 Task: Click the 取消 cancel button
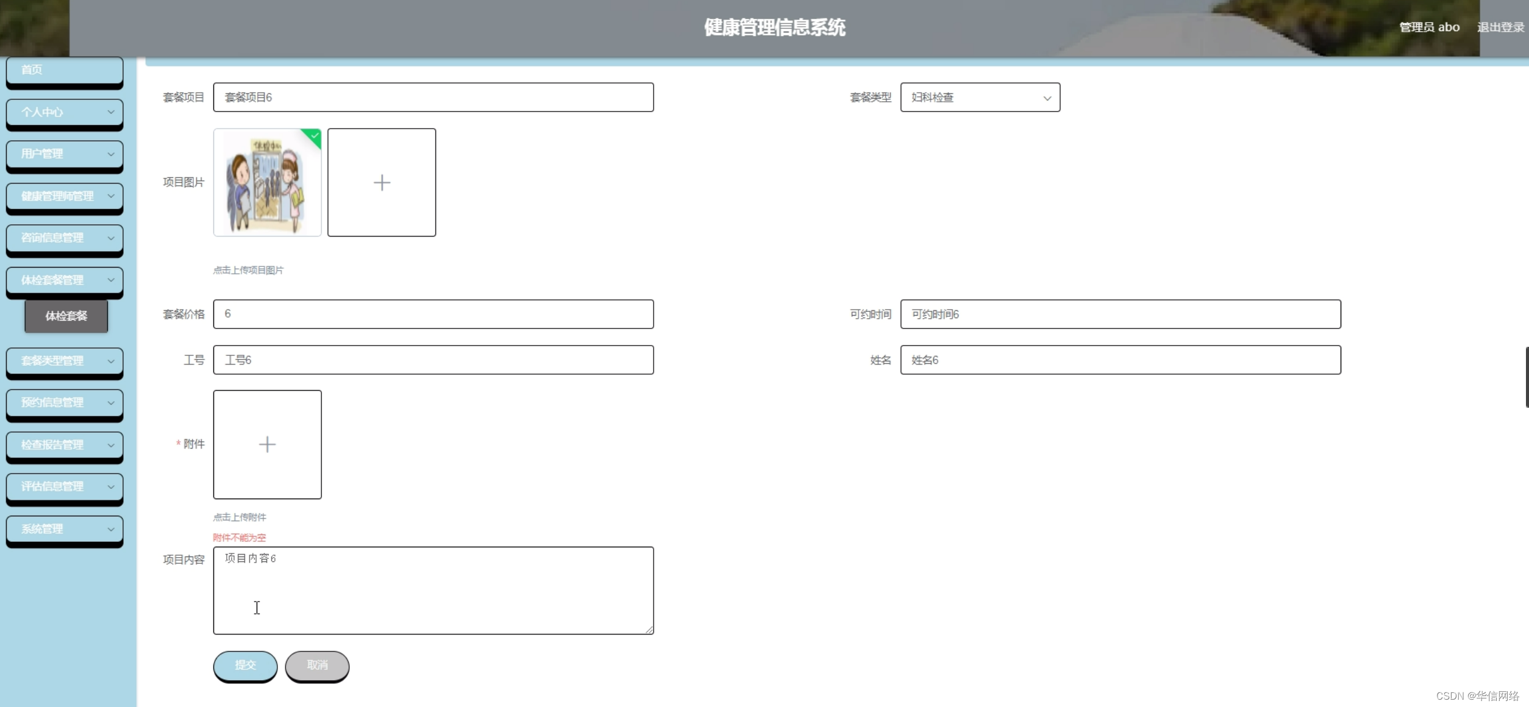318,666
